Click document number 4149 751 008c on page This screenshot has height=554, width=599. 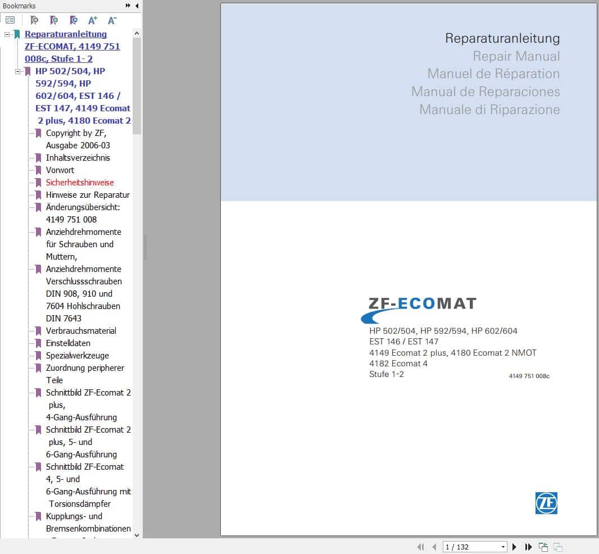click(x=529, y=376)
